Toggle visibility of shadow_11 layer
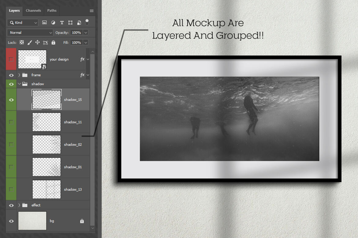Image resolution: width=358 pixels, height=238 pixels. (x=11, y=122)
